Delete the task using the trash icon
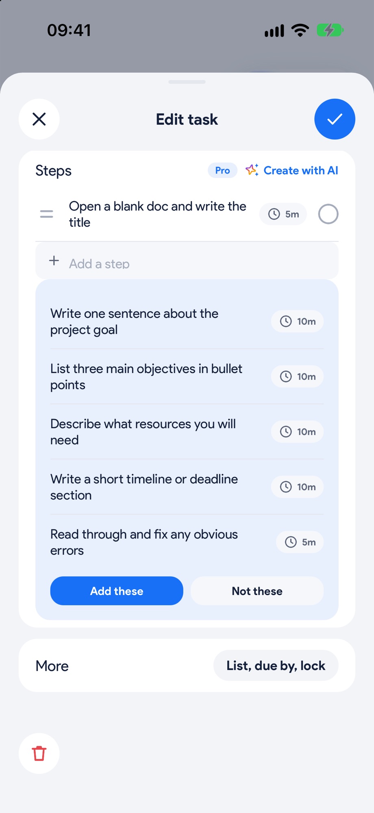 (39, 753)
